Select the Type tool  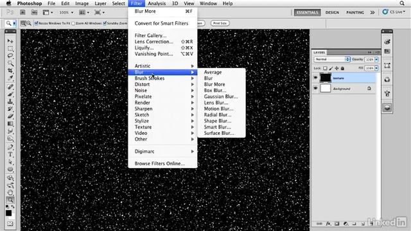10,155
